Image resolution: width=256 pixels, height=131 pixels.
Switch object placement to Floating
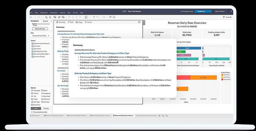pyautogui.click(x=46, y=108)
